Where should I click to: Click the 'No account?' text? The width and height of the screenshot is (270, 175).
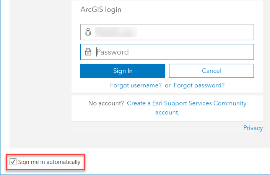[106, 103]
